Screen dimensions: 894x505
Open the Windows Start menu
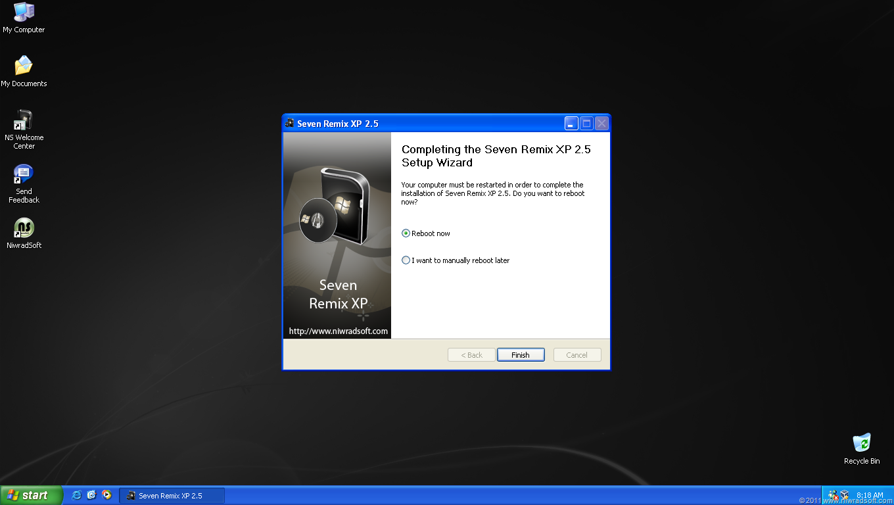(32, 495)
